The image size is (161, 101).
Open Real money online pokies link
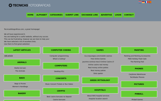point(98,68)
